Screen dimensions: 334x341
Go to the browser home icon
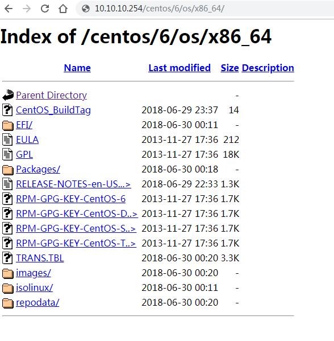[x=63, y=9]
